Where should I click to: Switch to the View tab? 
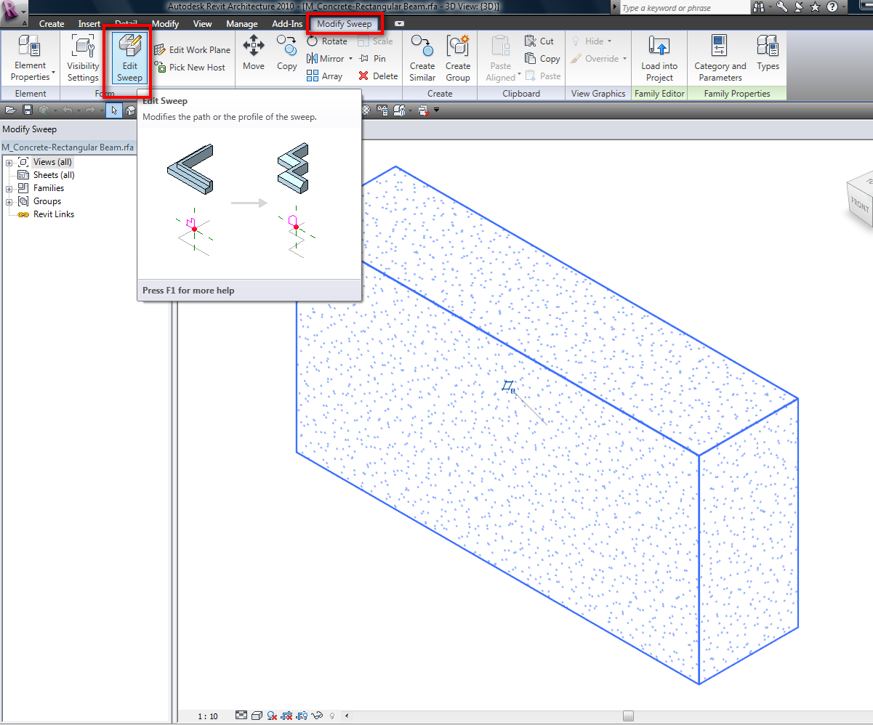[x=203, y=24]
